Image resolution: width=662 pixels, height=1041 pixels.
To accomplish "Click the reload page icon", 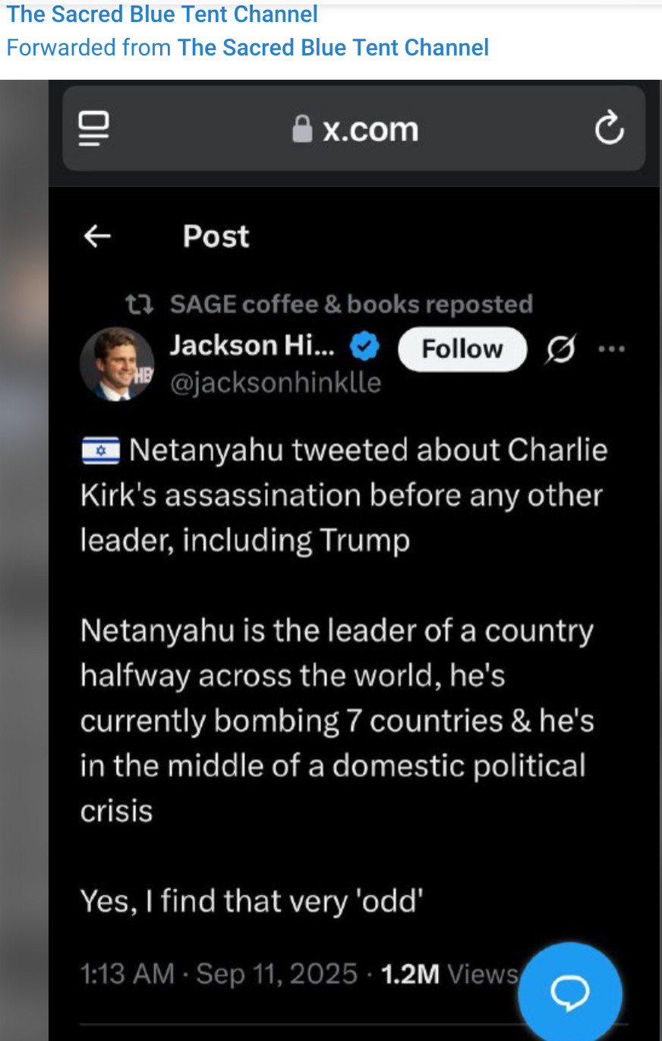I will [x=609, y=128].
